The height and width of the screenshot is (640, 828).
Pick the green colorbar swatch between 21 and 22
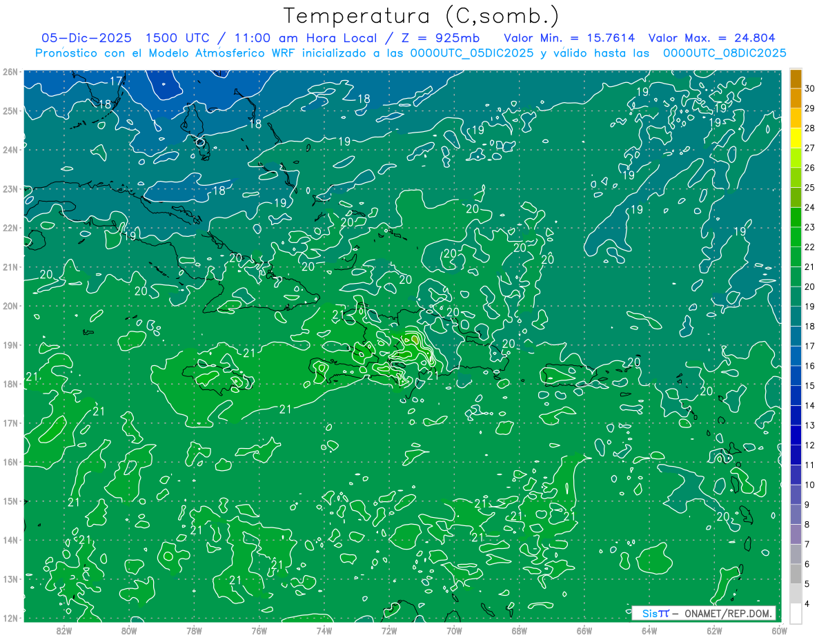pos(796,257)
